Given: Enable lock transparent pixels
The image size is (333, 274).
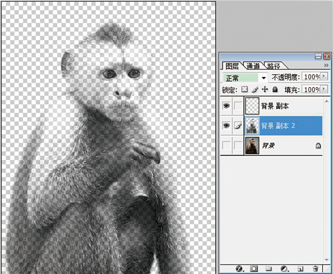Looking at the screenshot, I should (245, 90).
